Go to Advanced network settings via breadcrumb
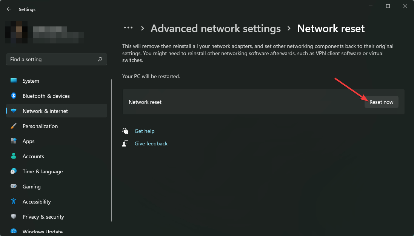414x236 pixels. point(215,28)
